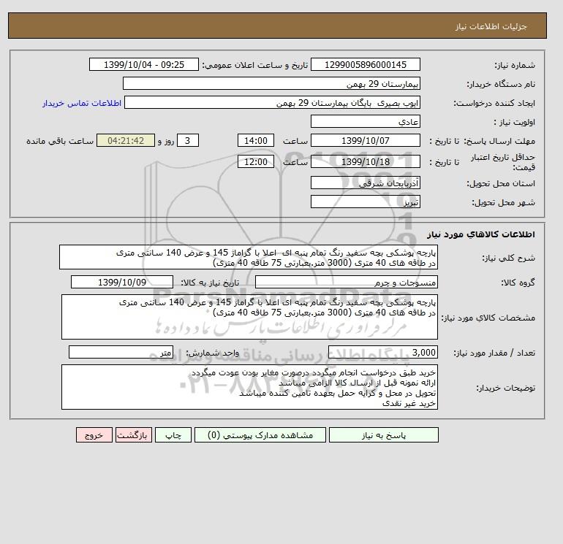Click the delivery city field تبریز
This screenshot has height=544, width=563.
click(x=365, y=202)
